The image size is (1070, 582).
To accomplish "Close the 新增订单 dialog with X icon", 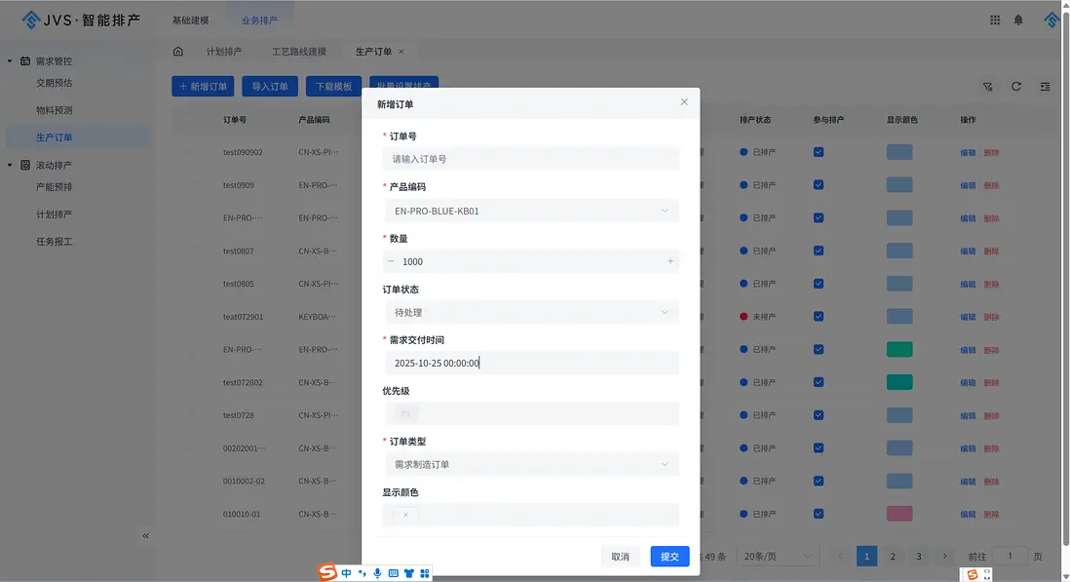I will pyautogui.click(x=684, y=102).
